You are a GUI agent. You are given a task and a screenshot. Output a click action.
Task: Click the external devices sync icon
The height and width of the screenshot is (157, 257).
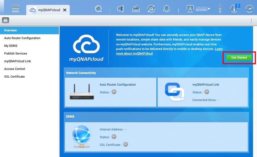151,9
